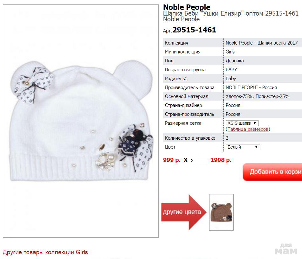The height and width of the screenshot is (259, 302).
Task: Open 'Другие товары коллекции Girls' link
Action: coord(45,252)
